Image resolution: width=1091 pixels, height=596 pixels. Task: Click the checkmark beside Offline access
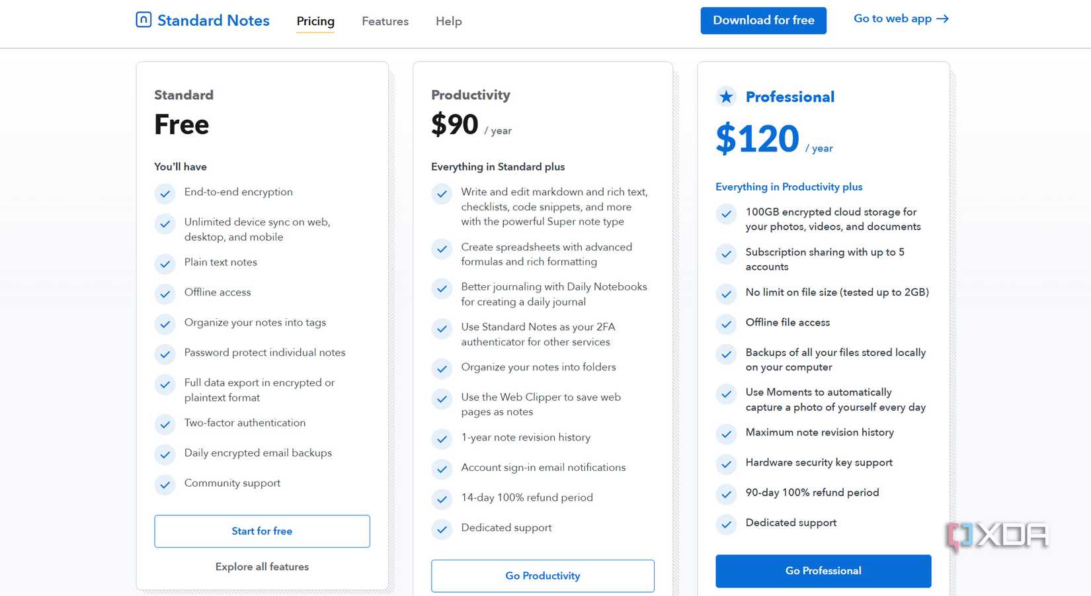click(x=165, y=294)
